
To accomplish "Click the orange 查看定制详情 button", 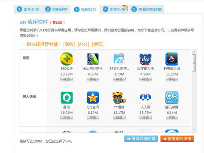I will pos(177,139).
